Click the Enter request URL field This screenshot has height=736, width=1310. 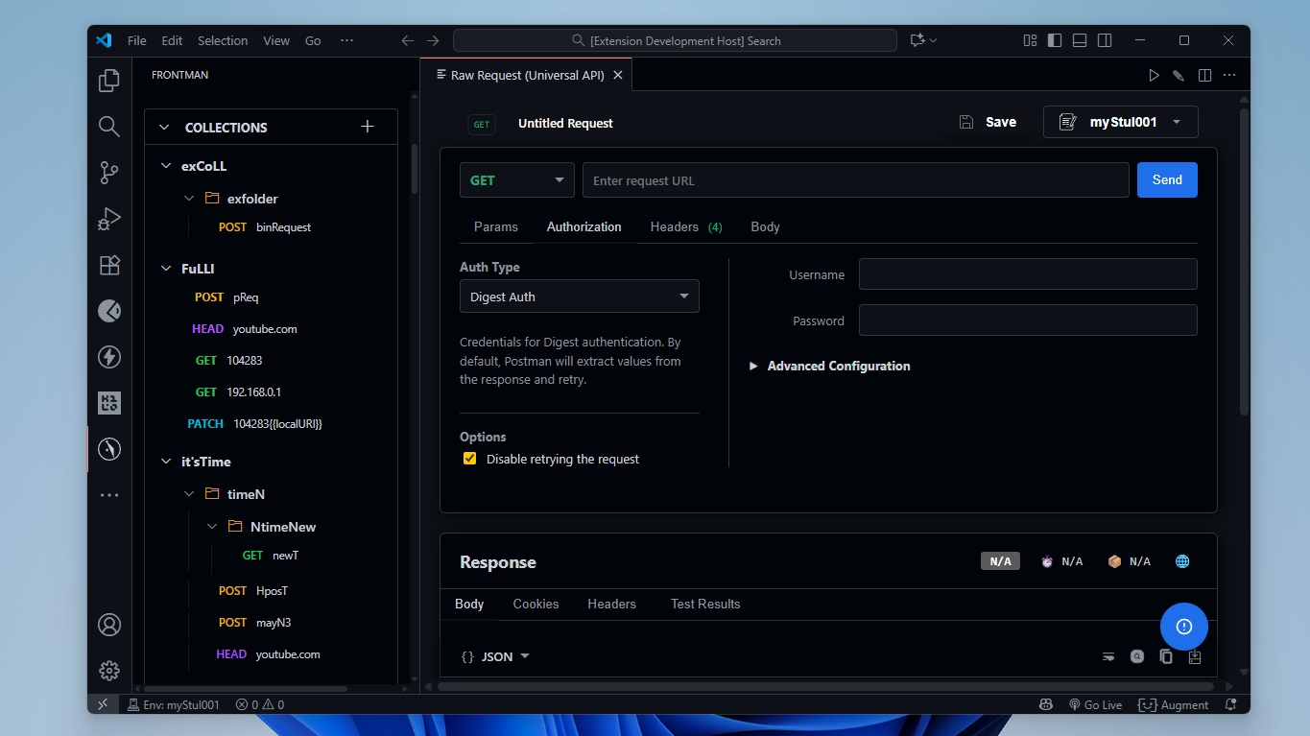point(855,180)
